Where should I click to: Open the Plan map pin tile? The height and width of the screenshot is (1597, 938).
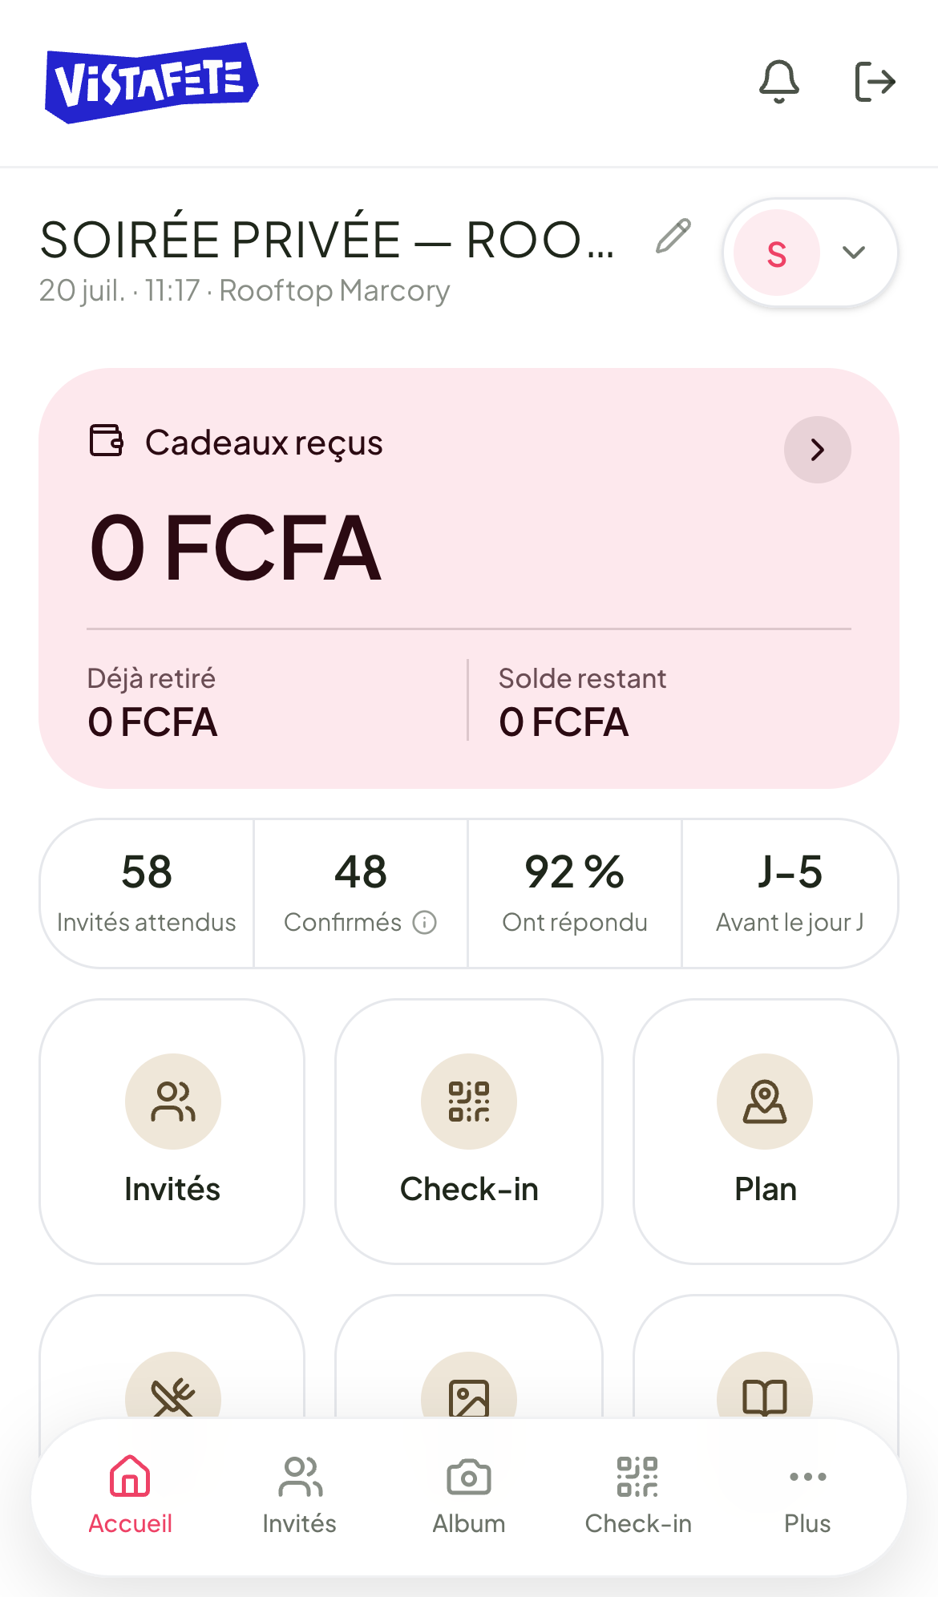pos(766,1131)
